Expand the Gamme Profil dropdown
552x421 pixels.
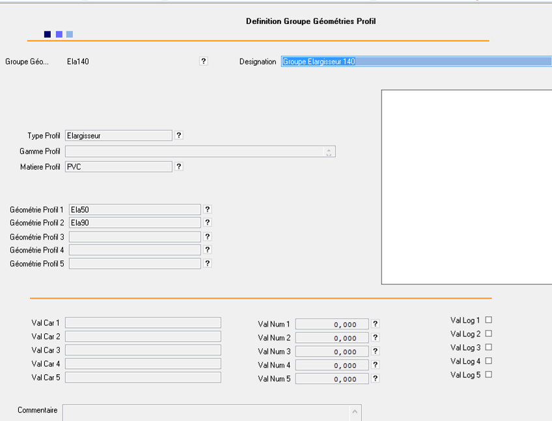(329, 152)
